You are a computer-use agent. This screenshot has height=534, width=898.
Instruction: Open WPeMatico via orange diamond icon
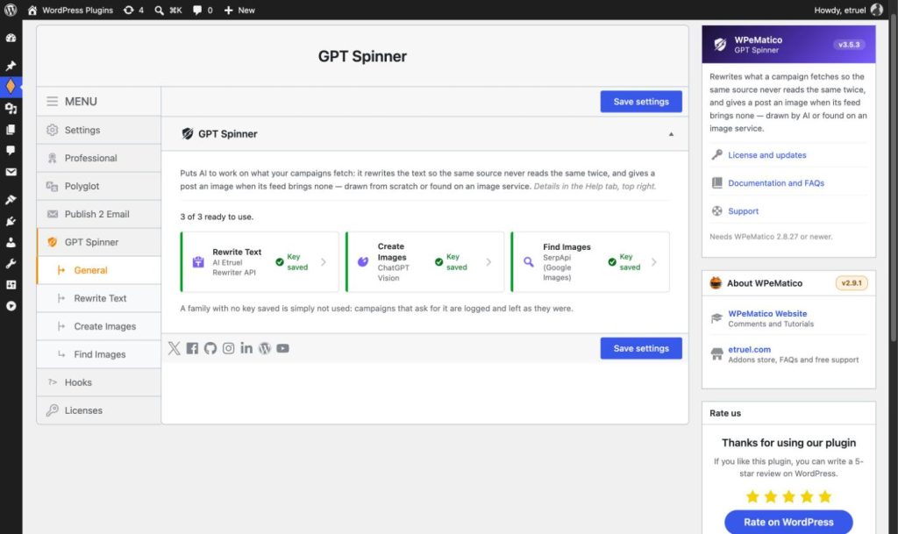(11, 87)
